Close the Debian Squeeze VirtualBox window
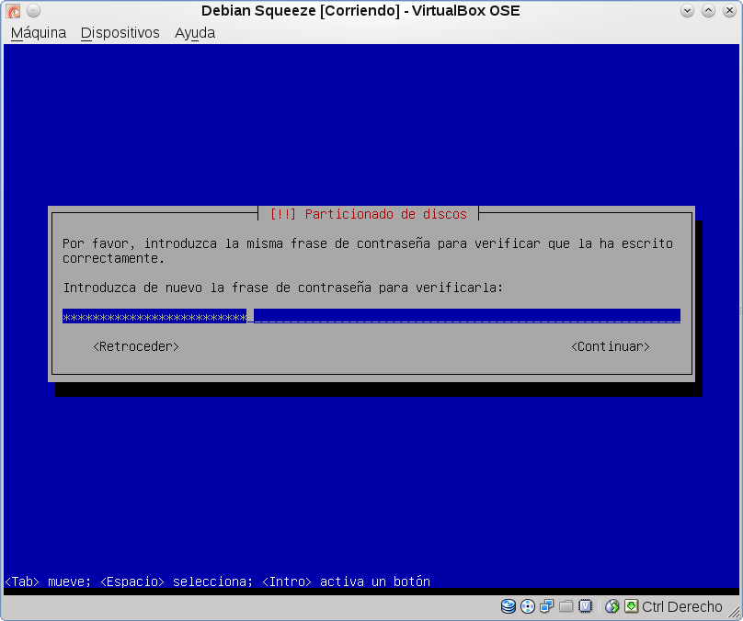Viewport: 743px width, 621px height. point(730,10)
